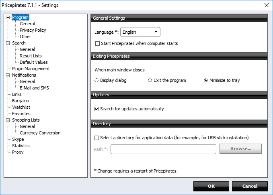Collapse the Notifications tree node
The width and height of the screenshot is (273, 195).
(8, 75)
